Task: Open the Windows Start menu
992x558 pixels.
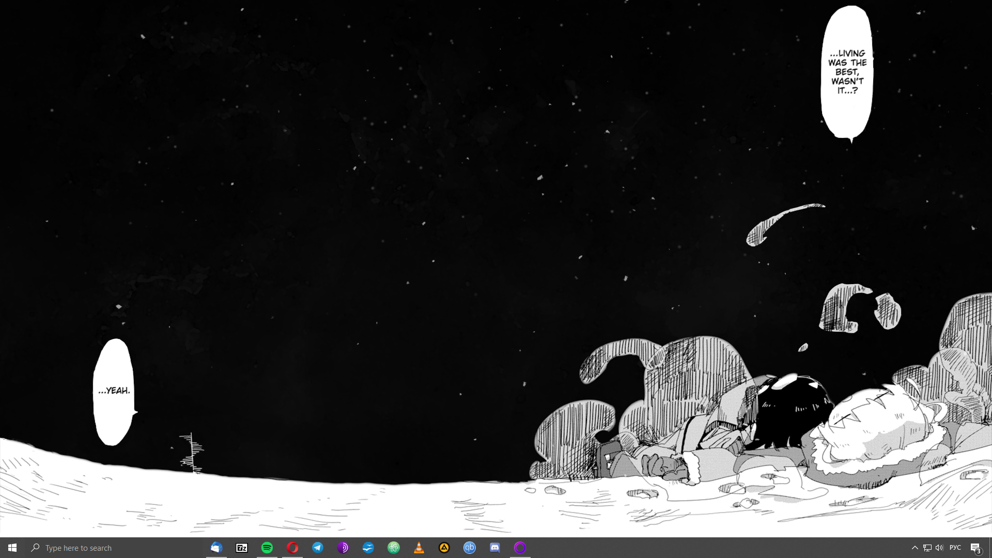Action: coord(12,548)
